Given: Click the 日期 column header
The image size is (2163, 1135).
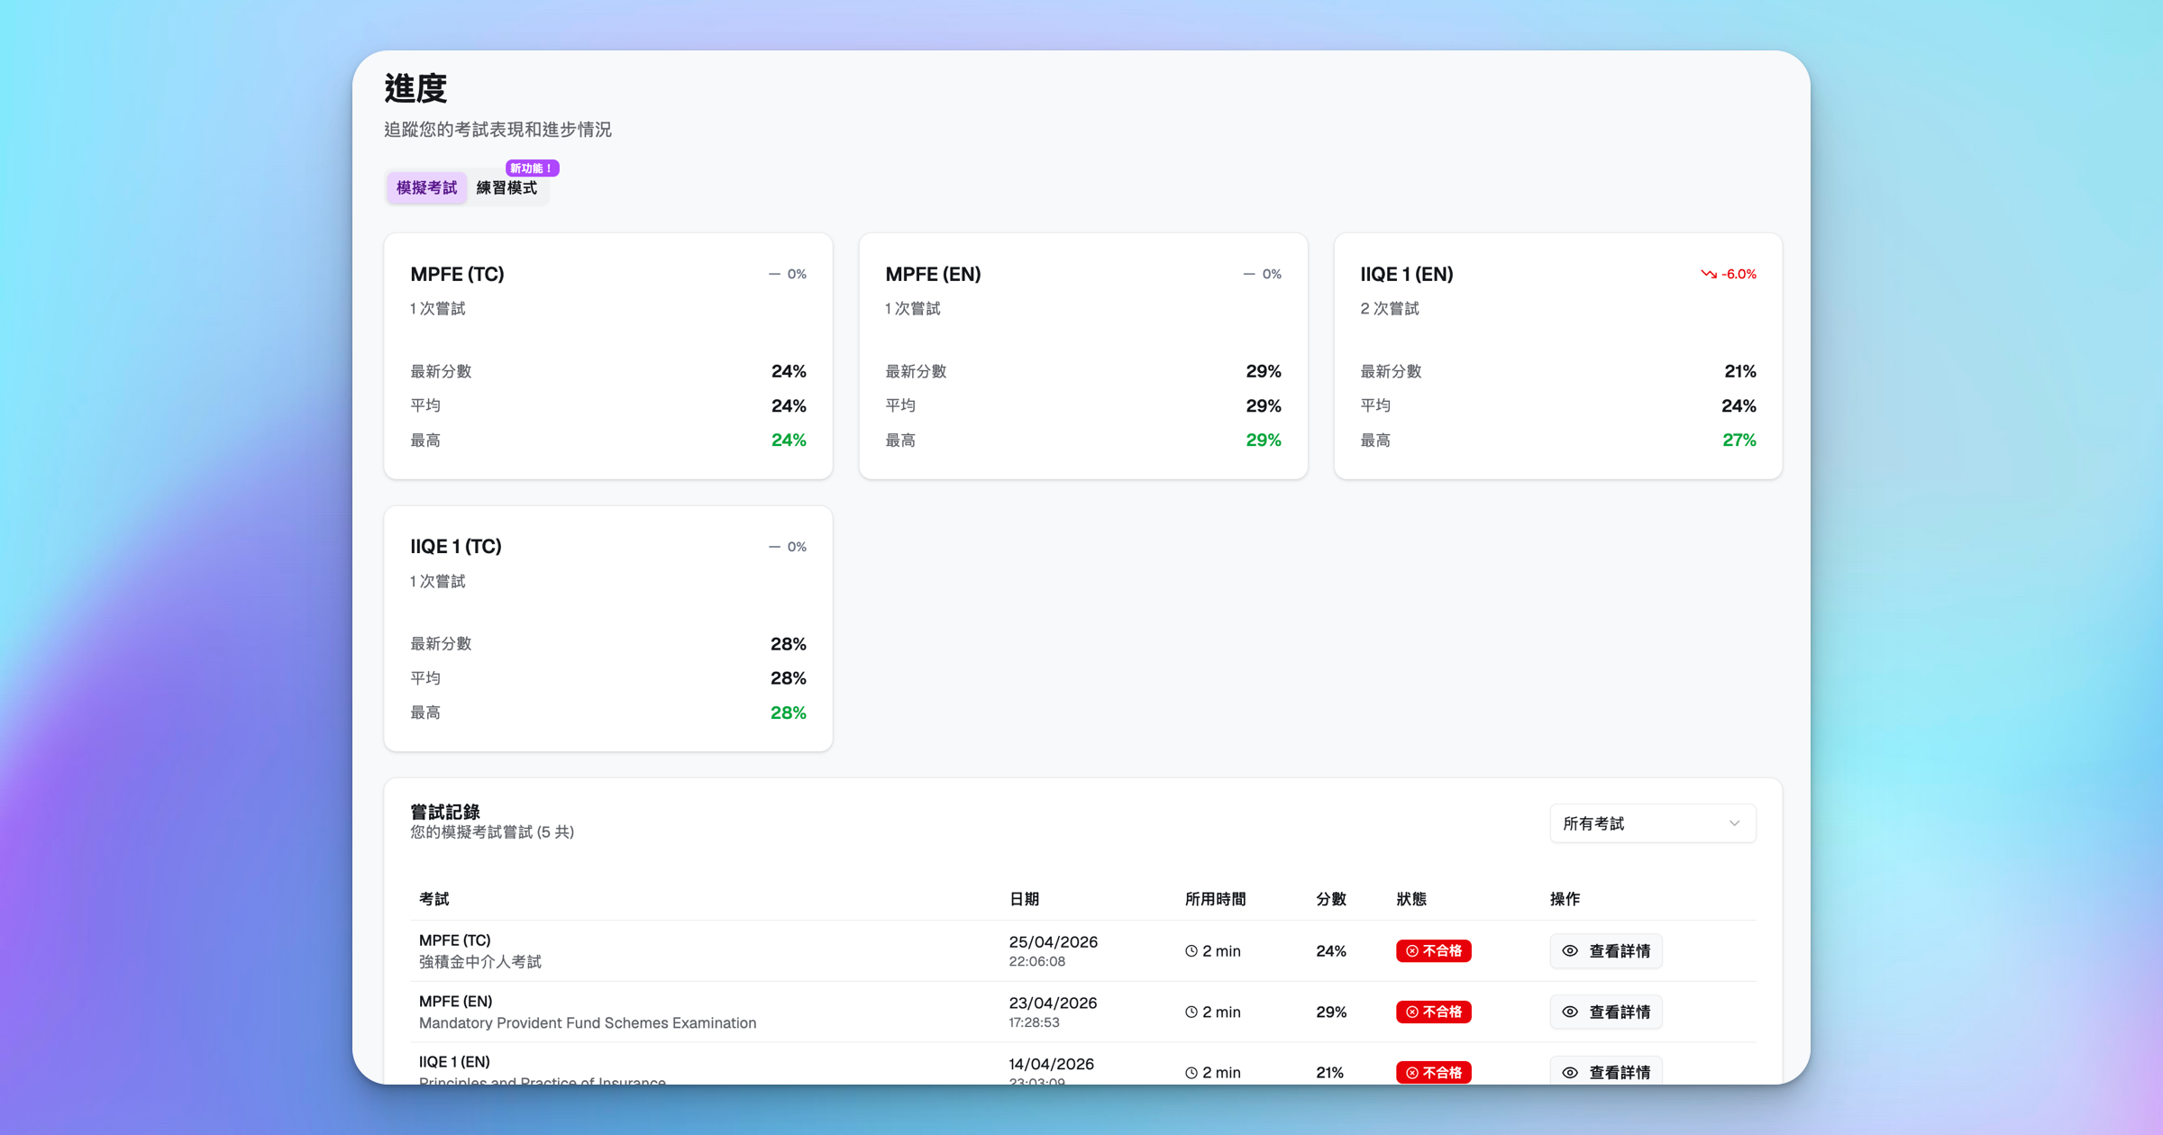Looking at the screenshot, I should coord(1025,899).
